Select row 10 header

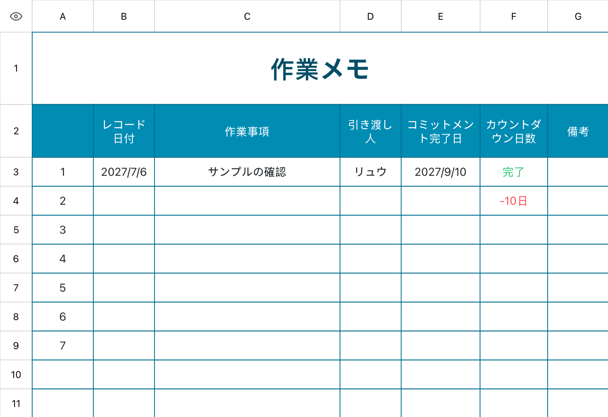(x=16, y=375)
